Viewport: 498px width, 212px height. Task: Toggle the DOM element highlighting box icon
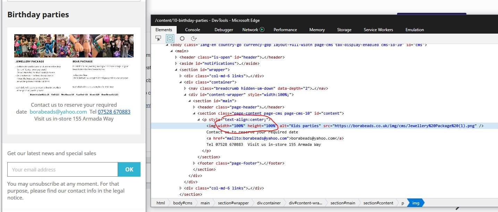[x=170, y=38]
